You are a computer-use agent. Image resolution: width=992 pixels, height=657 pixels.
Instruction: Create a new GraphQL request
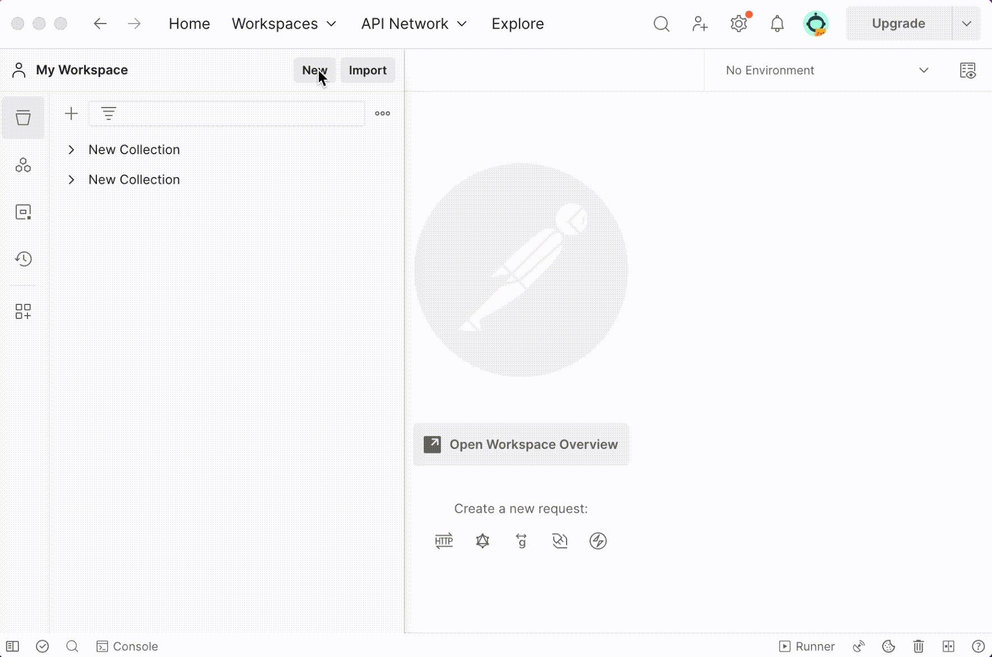[483, 541]
